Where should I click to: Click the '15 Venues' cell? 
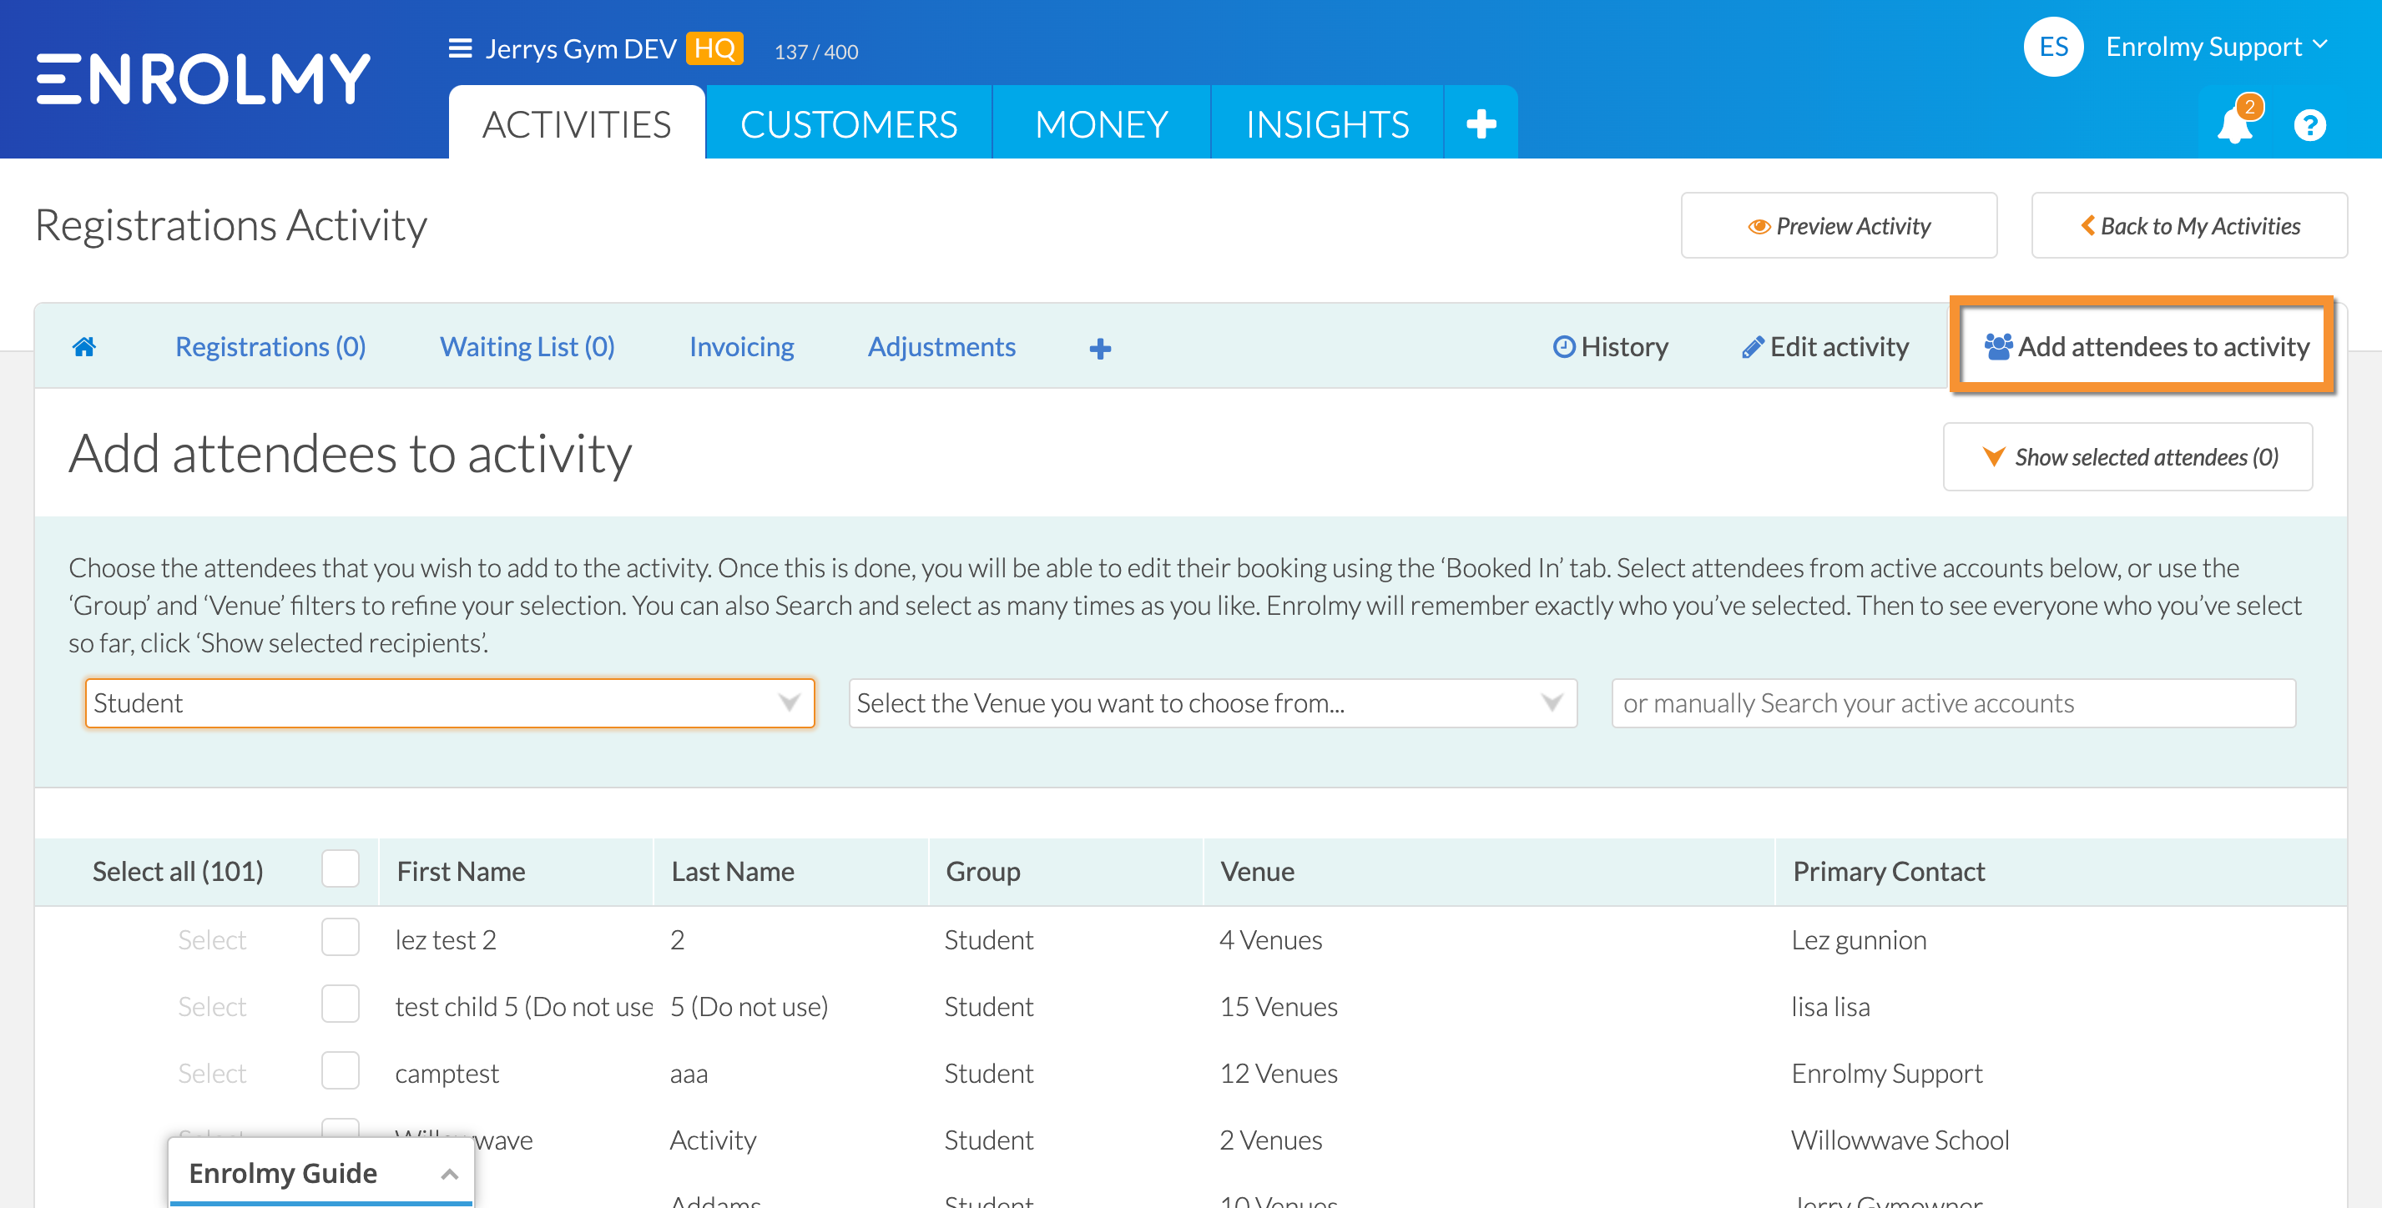click(1278, 1006)
